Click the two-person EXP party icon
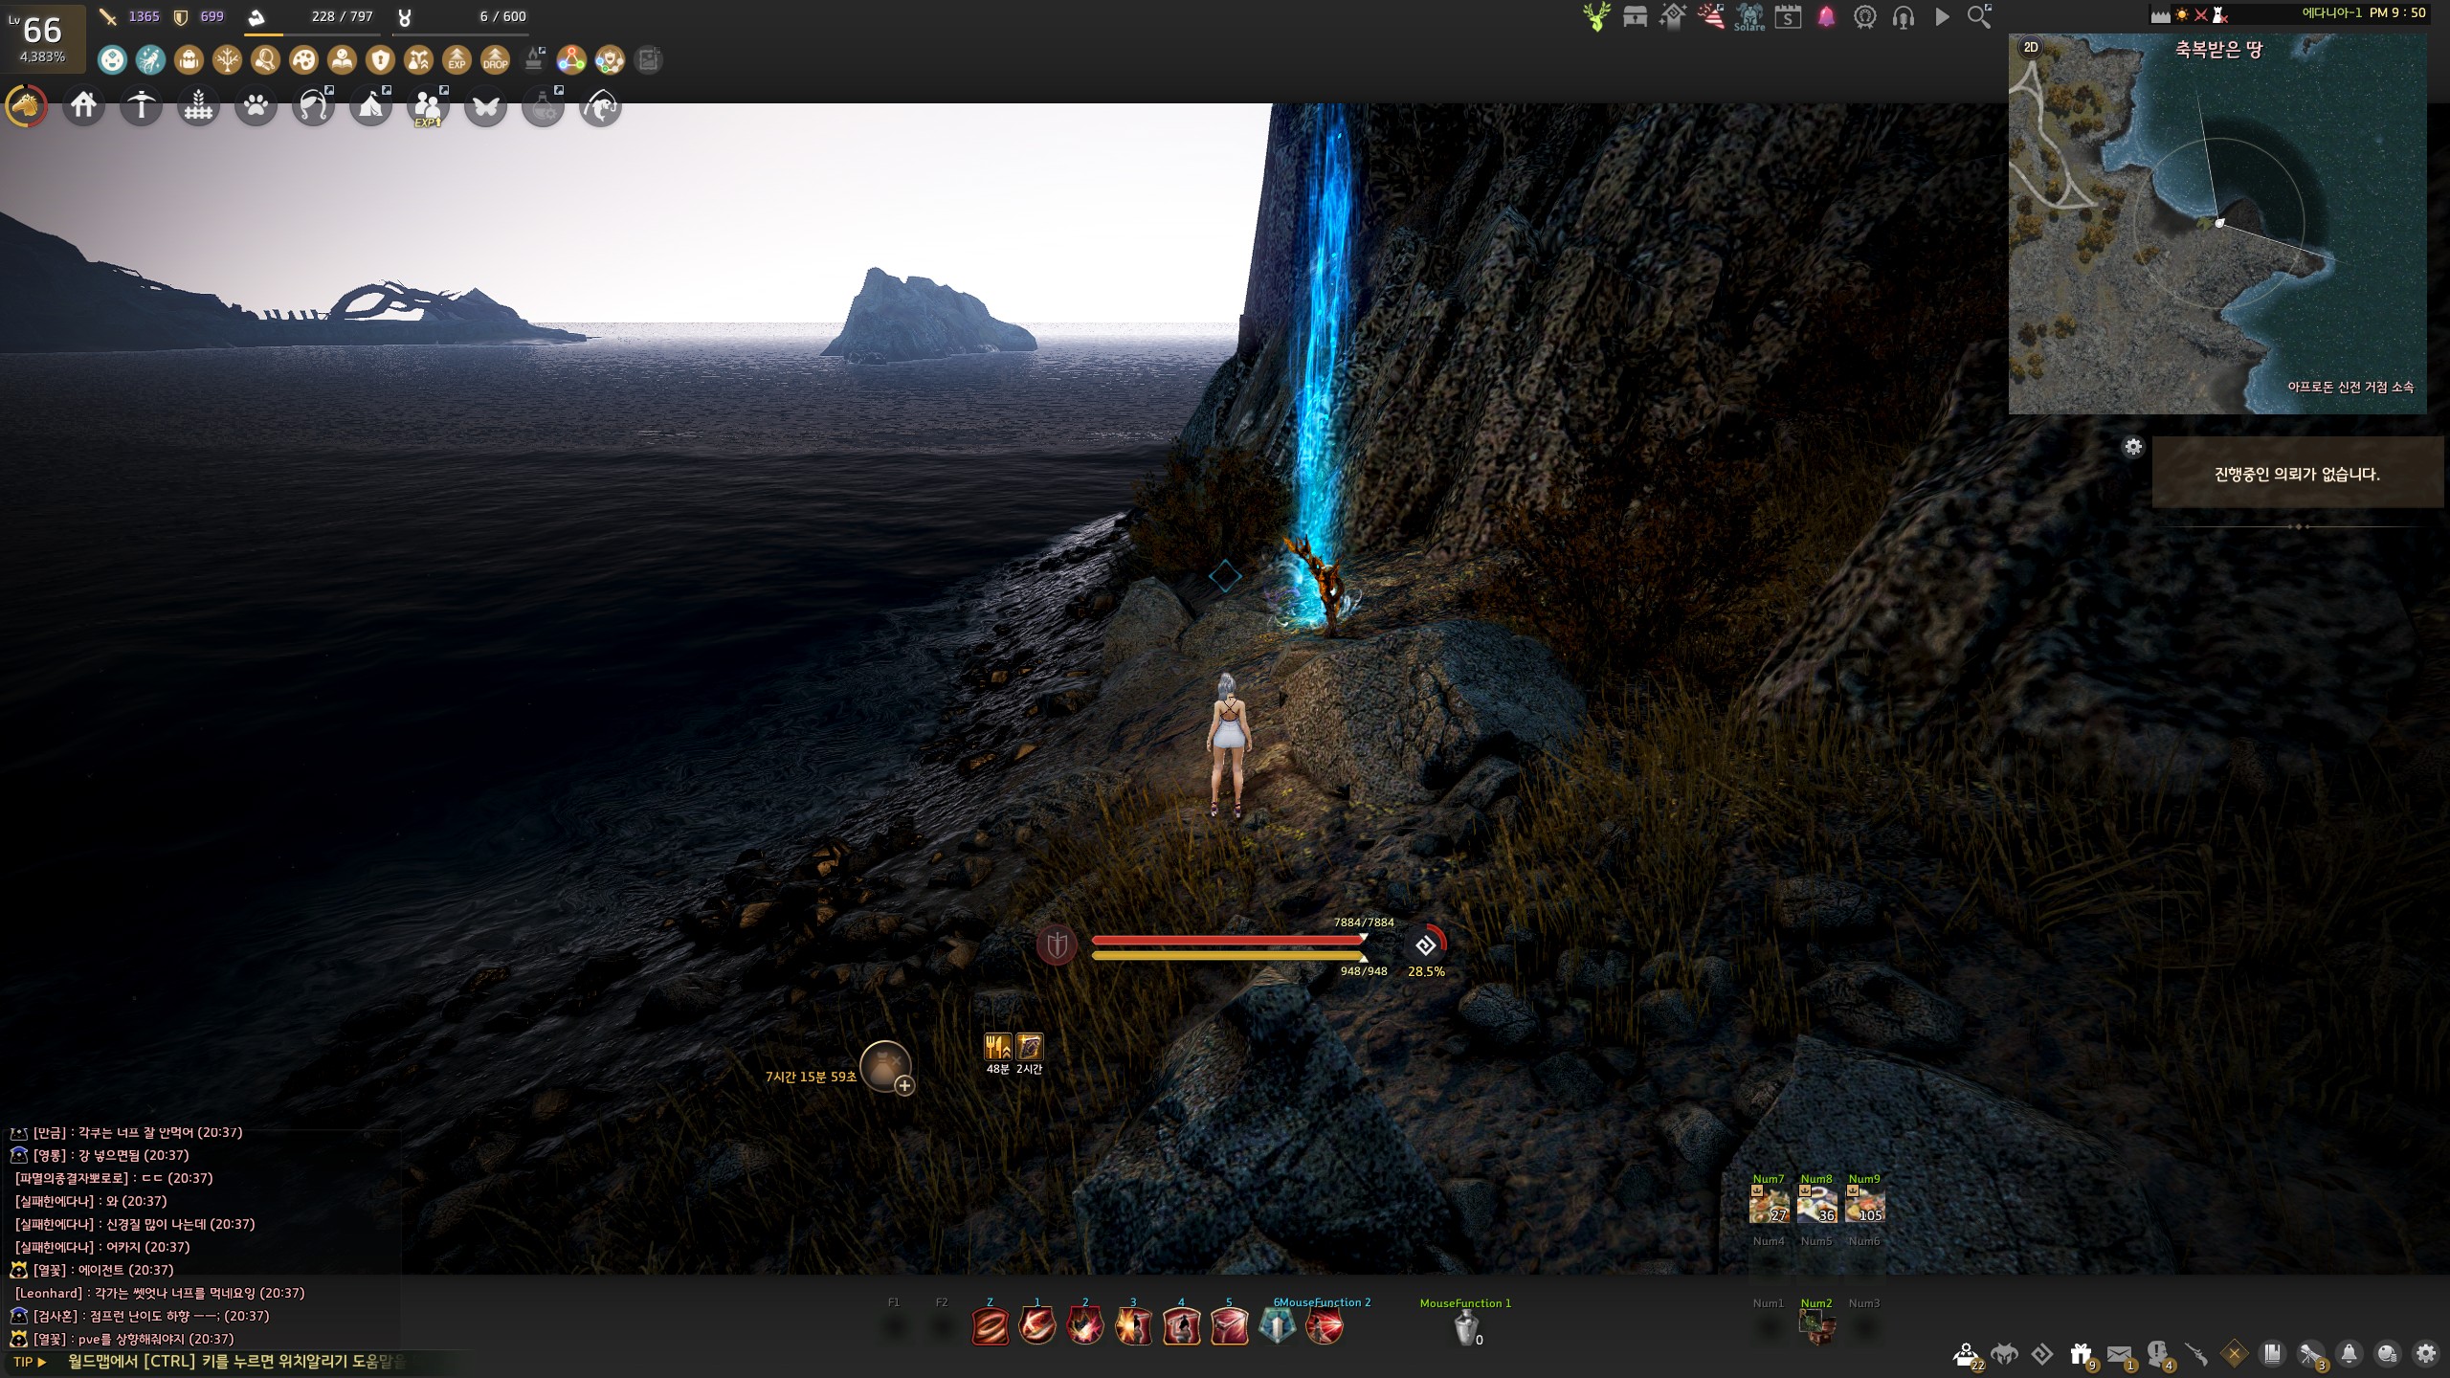 click(x=428, y=106)
